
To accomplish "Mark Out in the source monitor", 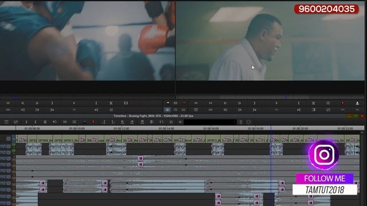I will coord(52,103).
